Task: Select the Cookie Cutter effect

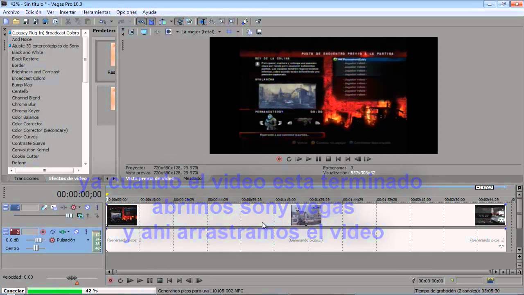Action: tap(25, 156)
